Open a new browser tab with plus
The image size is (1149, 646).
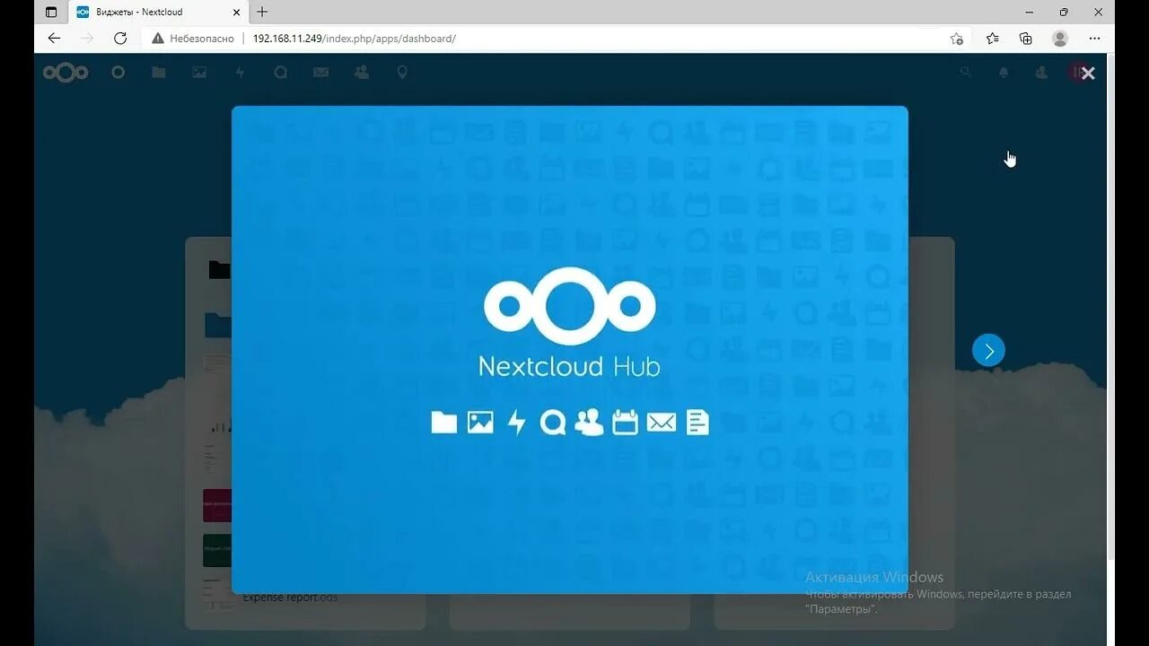[262, 12]
